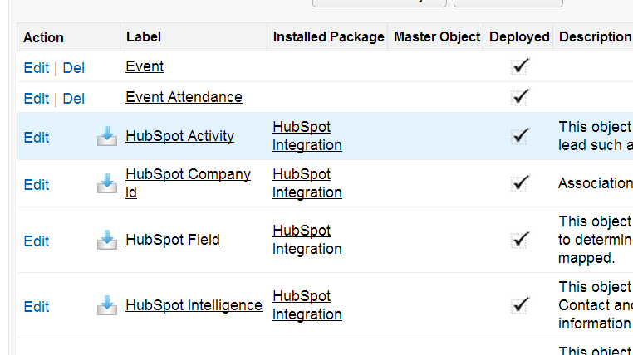Click the Deployed checkmark for Event

pos(521,66)
